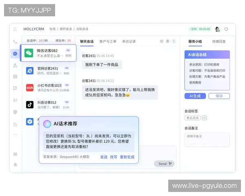This screenshot has width=245, height=196.
Task: Switch to the 客户与工单 tab
Action: [108, 41]
